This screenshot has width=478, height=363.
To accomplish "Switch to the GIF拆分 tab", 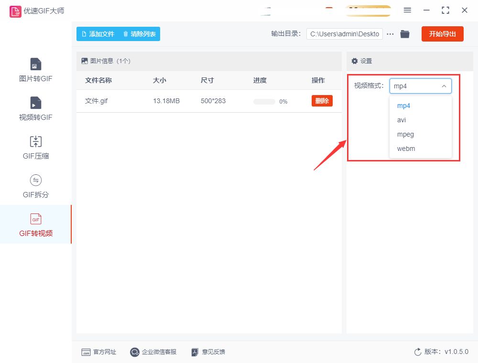I will (x=36, y=186).
